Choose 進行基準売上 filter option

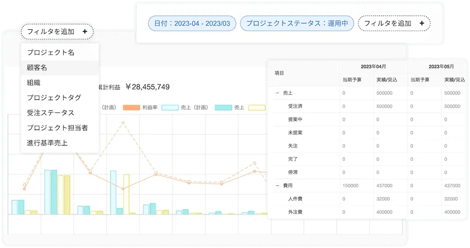click(x=47, y=143)
